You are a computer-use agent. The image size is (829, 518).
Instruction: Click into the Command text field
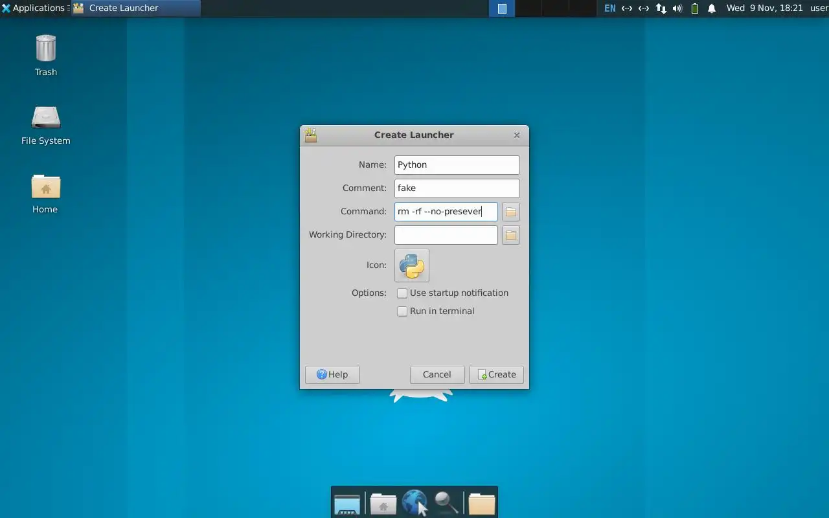pyautogui.click(x=446, y=212)
